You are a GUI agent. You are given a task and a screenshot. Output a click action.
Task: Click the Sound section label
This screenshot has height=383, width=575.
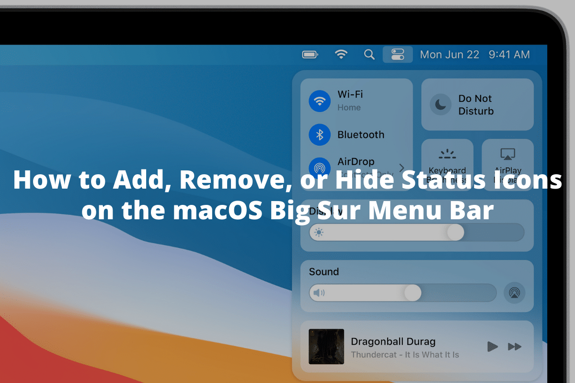pyautogui.click(x=324, y=271)
